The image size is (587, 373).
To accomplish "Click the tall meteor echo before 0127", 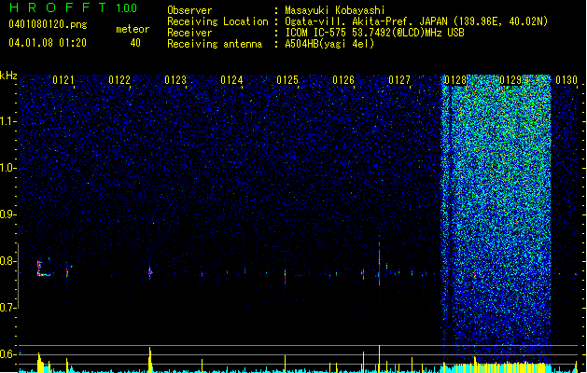I will [379, 264].
